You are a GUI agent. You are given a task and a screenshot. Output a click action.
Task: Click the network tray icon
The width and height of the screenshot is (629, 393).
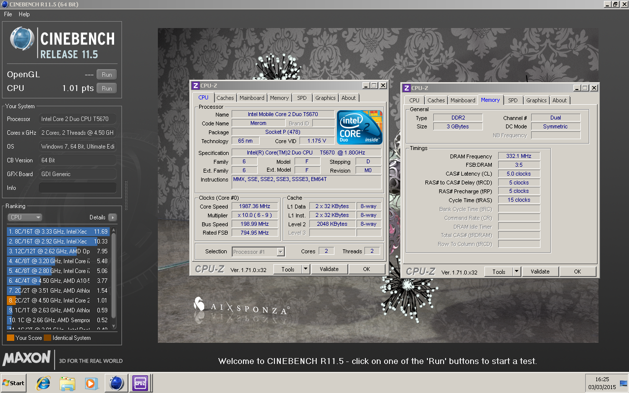[x=624, y=383]
